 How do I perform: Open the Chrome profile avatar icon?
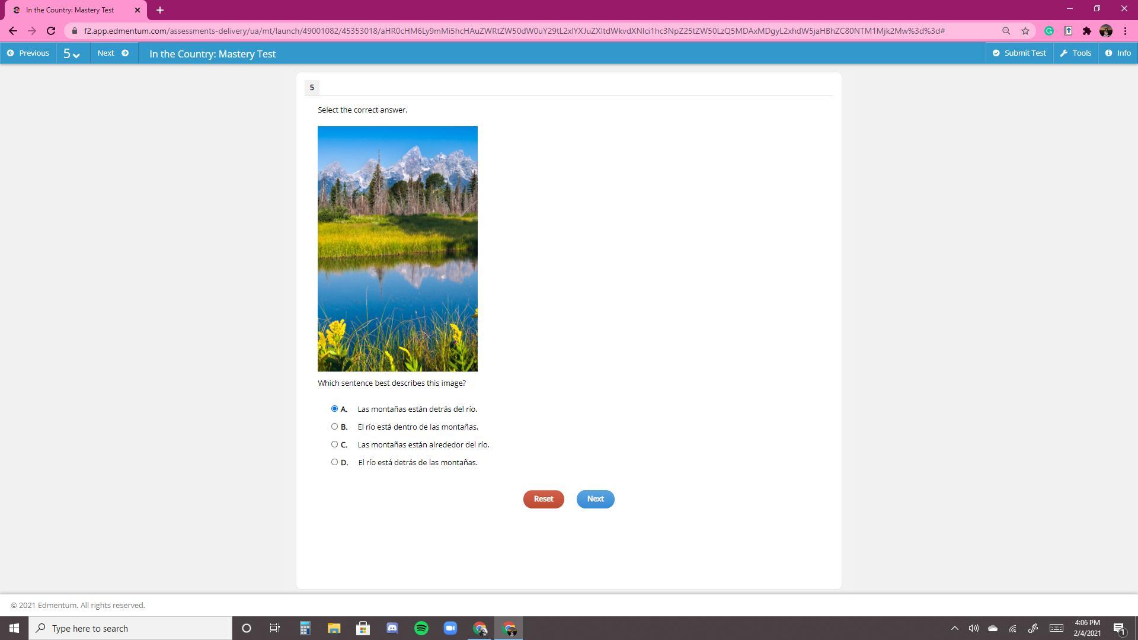[1105, 31]
